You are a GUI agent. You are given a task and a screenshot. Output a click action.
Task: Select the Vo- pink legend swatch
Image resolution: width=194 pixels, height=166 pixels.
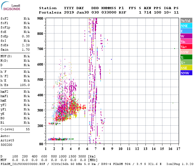pos(186,41)
